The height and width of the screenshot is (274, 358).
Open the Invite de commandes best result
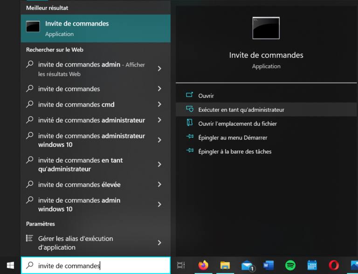[x=96, y=28]
